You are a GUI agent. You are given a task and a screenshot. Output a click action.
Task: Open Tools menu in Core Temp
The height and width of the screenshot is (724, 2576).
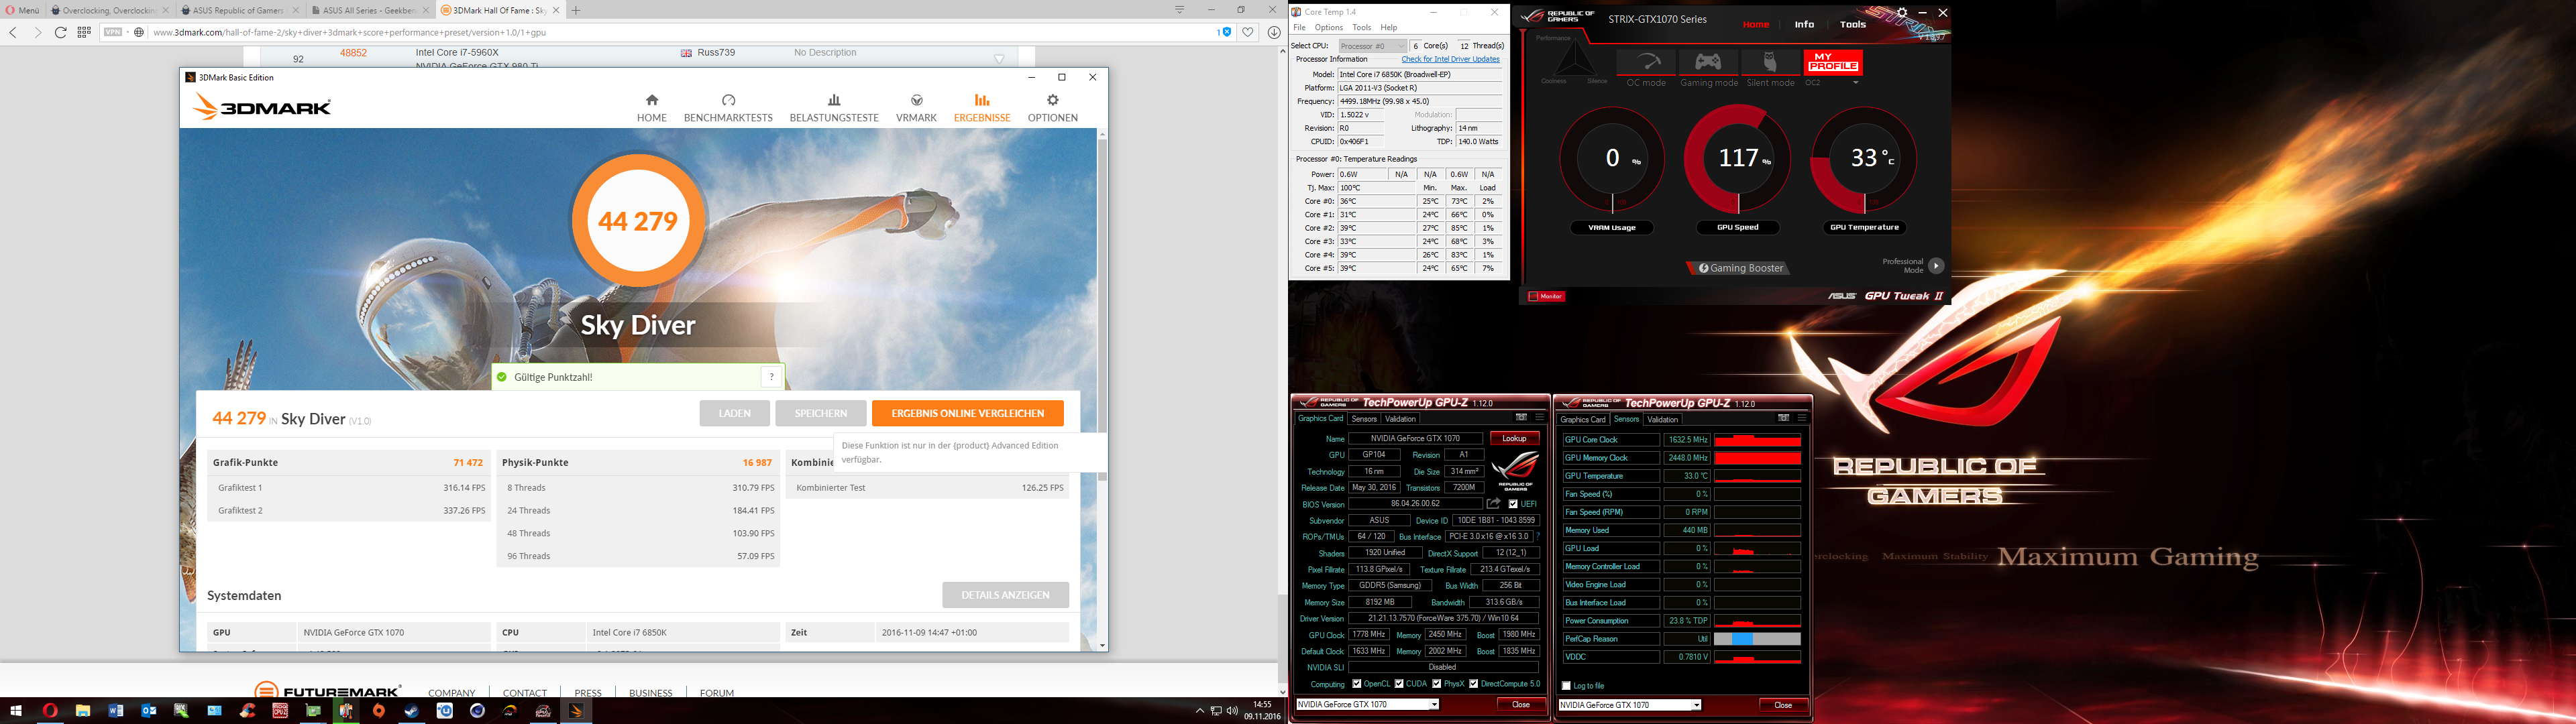pyautogui.click(x=1361, y=27)
